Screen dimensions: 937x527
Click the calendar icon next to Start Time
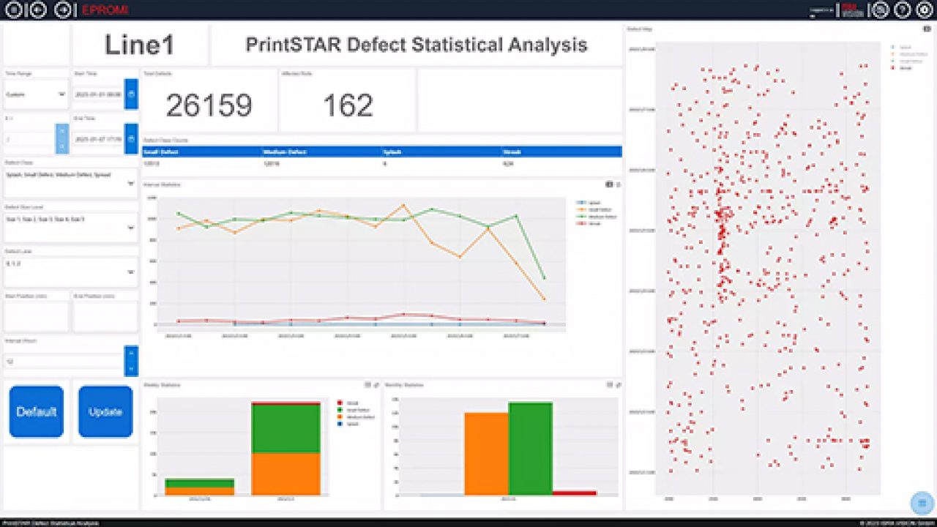[x=131, y=94]
